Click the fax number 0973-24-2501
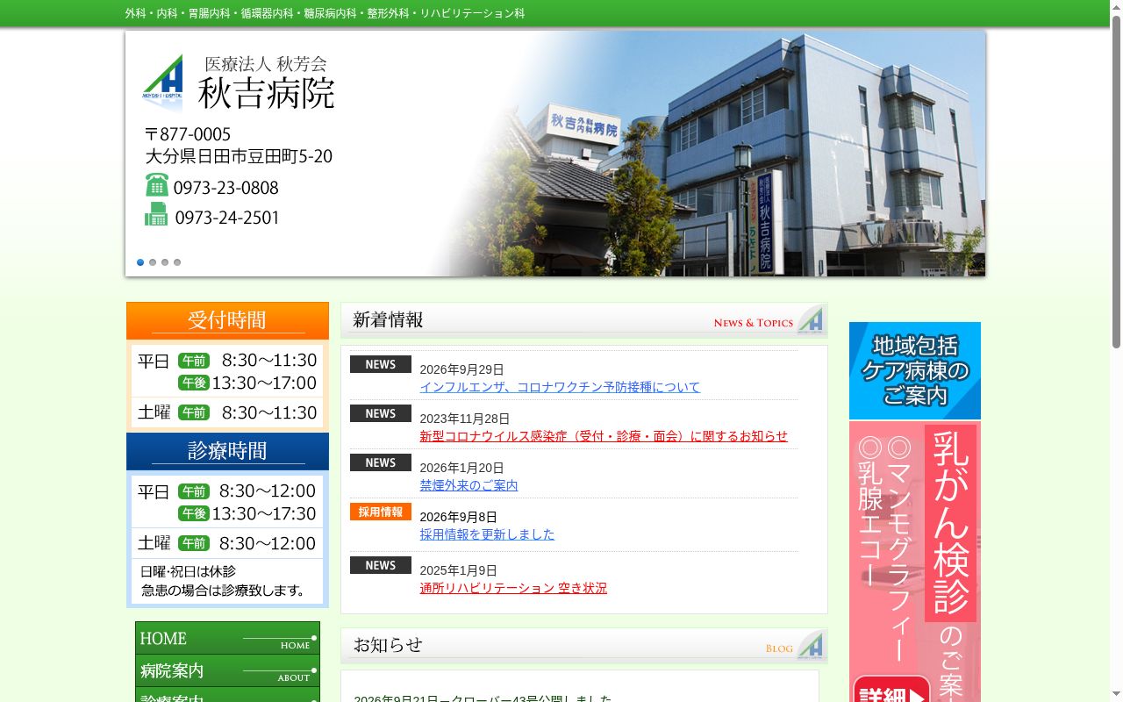This screenshot has width=1123, height=702. [227, 218]
